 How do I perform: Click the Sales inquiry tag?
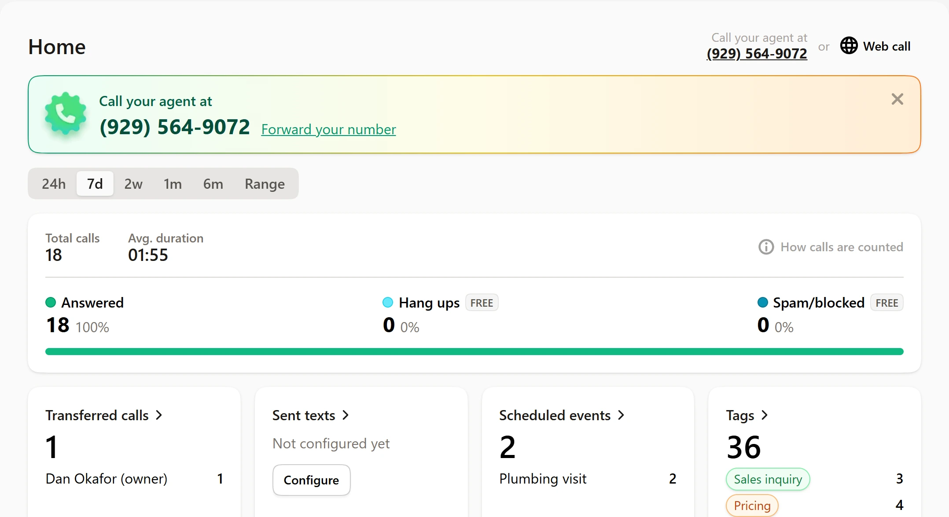[x=768, y=479]
